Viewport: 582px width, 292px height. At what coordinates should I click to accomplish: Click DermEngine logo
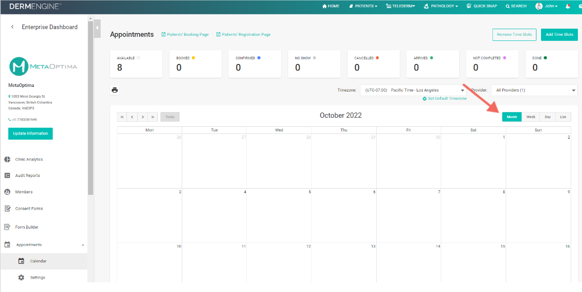pyautogui.click(x=36, y=6)
